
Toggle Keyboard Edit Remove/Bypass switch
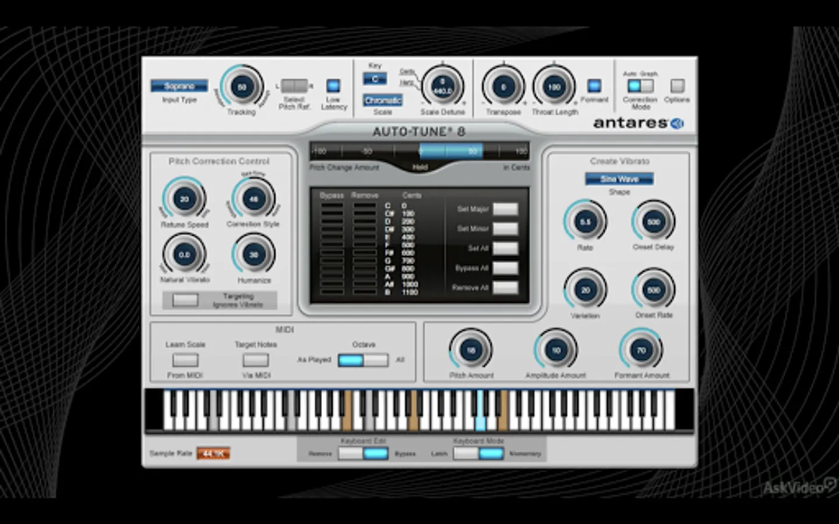coord(363,454)
